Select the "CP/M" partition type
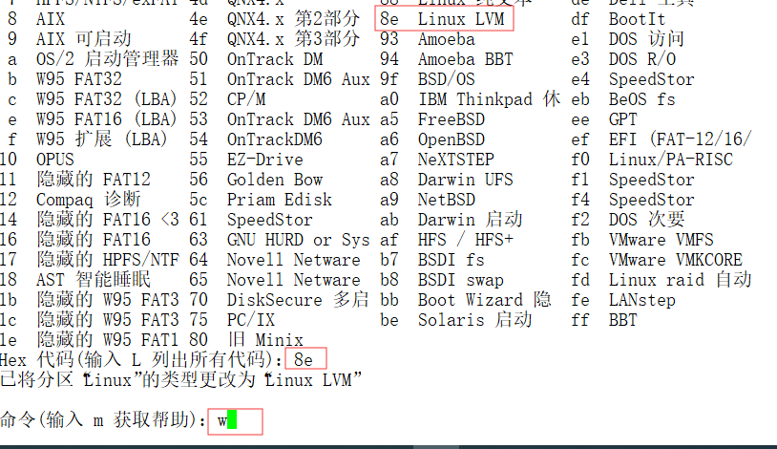The height and width of the screenshot is (449, 777). (245, 99)
